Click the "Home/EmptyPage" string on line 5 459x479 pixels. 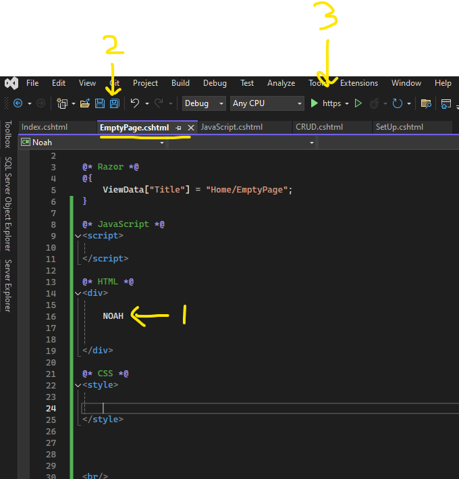click(x=247, y=190)
